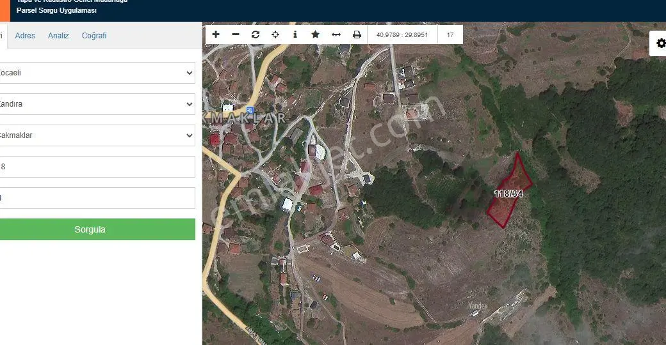This screenshot has width=666, height=345.
Task: Zoom out with the minus icon
Action: [x=236, y=34]
